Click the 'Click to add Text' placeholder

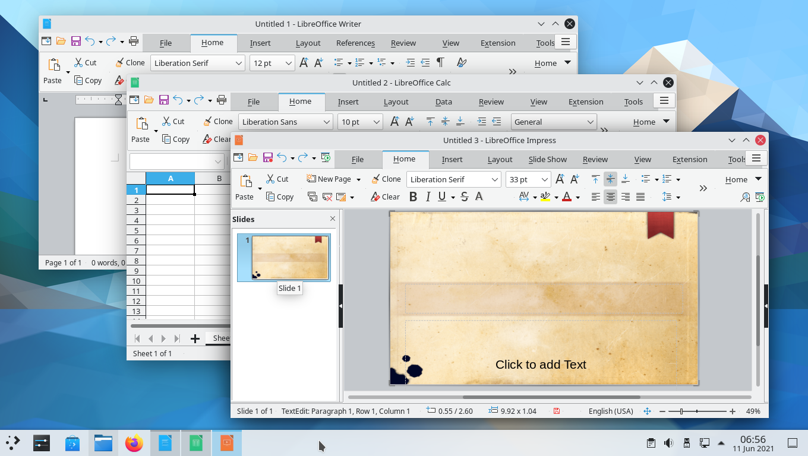tap(541, 365)
